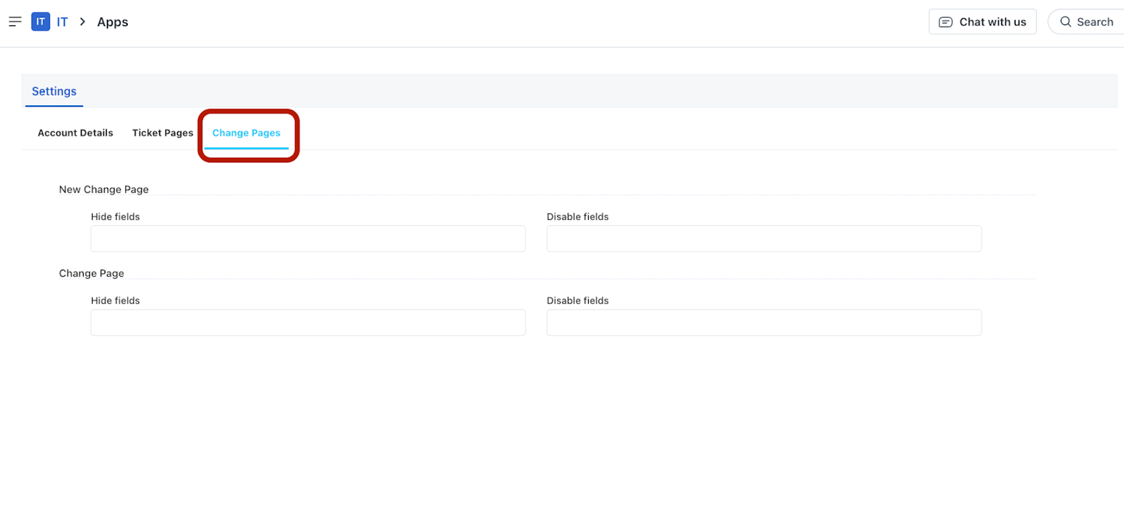Click the magnifying glass search icon

click(1066, 22)
